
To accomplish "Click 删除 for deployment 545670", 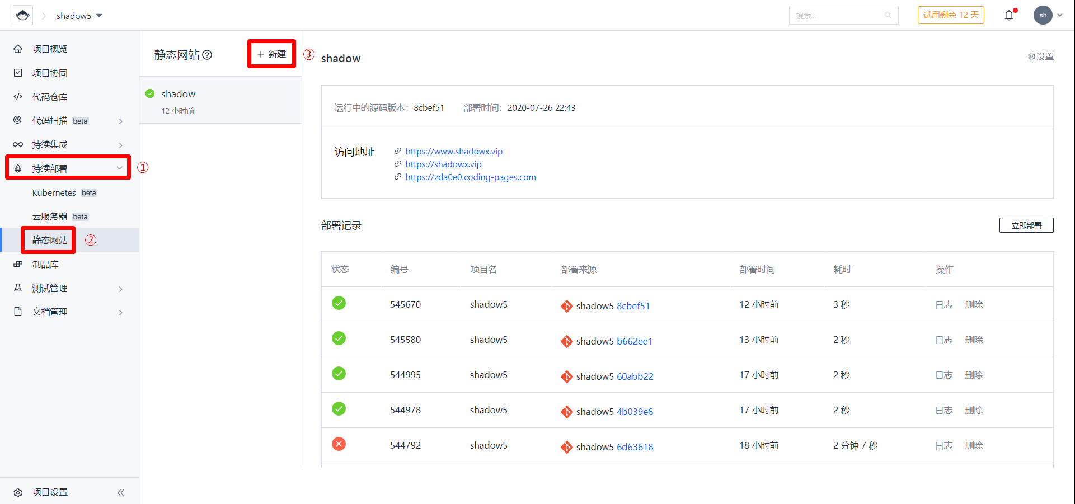I will coord(974,304).
